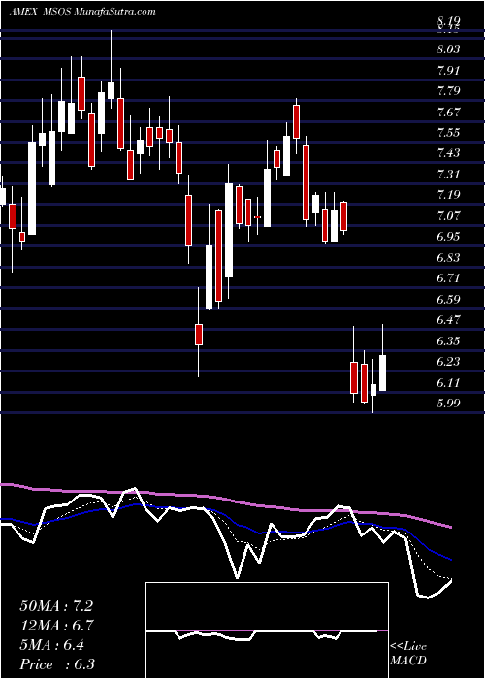The height and width of the screenshot is (679, 485).
Task: Click the 8.03 price axis label
Action: tap(449, 49)
